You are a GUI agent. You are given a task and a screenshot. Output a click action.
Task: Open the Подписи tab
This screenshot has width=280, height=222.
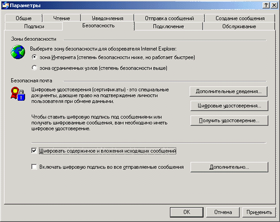[34, 26]
